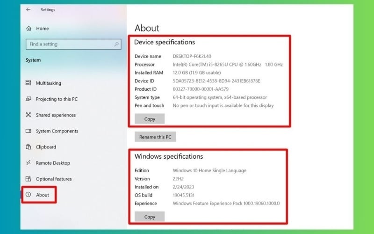Image resolution: width=374 pixels, height=234 pixels.
Task: Select Product ID 00327-70000-00001-AA579
Action: tap(201, 89)
